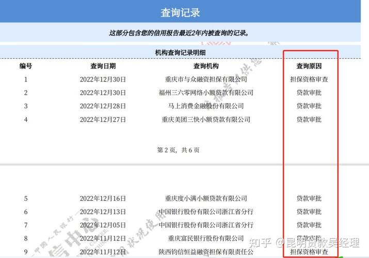Select row number 9 in 编号 column
Screen dimensions: 369x258
tap(26, 252)
